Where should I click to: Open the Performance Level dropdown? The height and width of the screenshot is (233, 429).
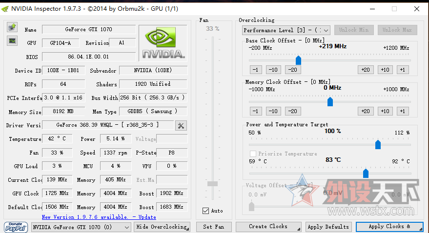(x=286, y=30)
